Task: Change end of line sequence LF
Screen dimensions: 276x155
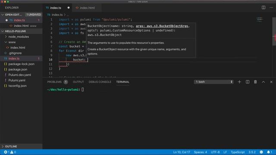Action: (225, 152)
